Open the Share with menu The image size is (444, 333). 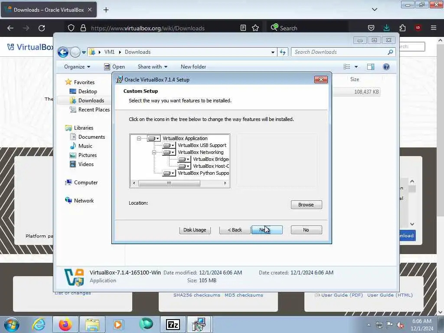pos(152,67)
